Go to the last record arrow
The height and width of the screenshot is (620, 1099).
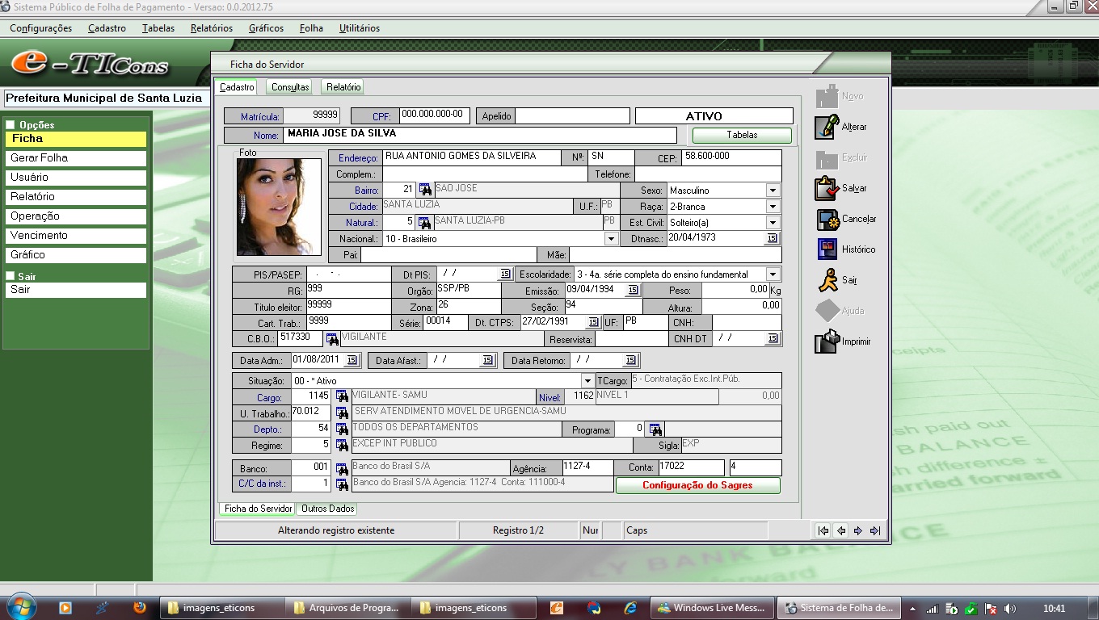(x=874, y=530)
